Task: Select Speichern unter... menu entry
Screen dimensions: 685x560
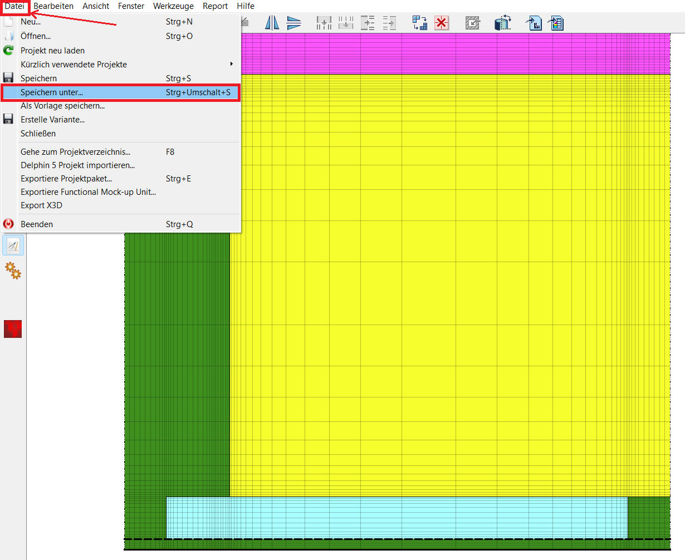Action: click(x=120, y=92)
